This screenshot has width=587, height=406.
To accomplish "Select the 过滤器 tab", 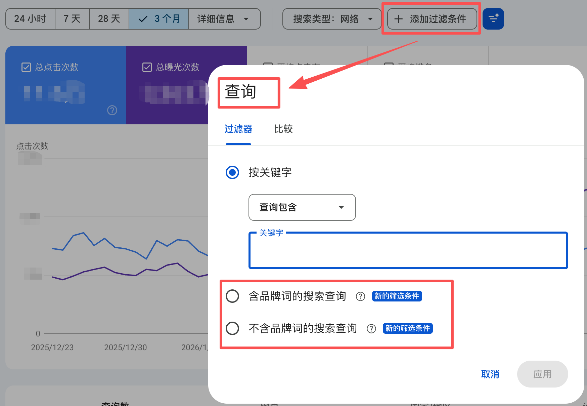I will tap(238, 129).
